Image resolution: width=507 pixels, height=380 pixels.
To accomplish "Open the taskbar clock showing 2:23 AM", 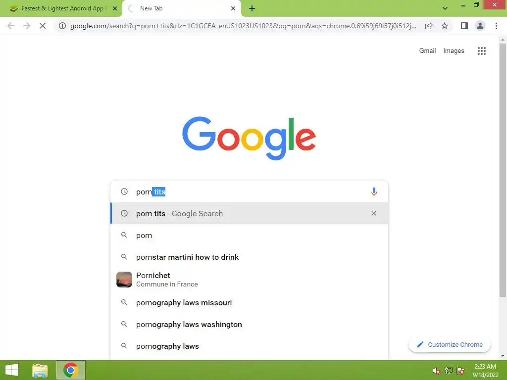I will [x=485, y=371].
